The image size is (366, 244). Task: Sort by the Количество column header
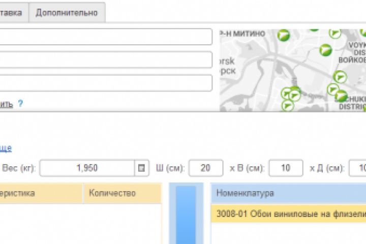[123, 193]
